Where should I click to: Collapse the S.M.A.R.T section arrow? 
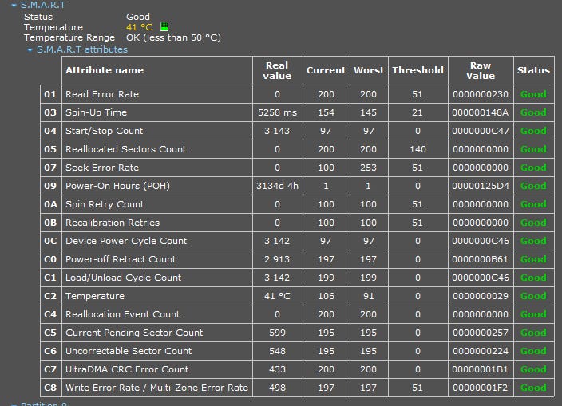14,6
